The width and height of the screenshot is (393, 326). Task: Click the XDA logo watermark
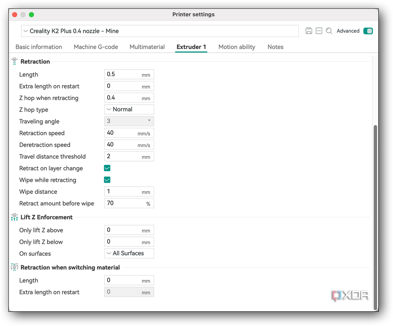click(x=350, y=296)
